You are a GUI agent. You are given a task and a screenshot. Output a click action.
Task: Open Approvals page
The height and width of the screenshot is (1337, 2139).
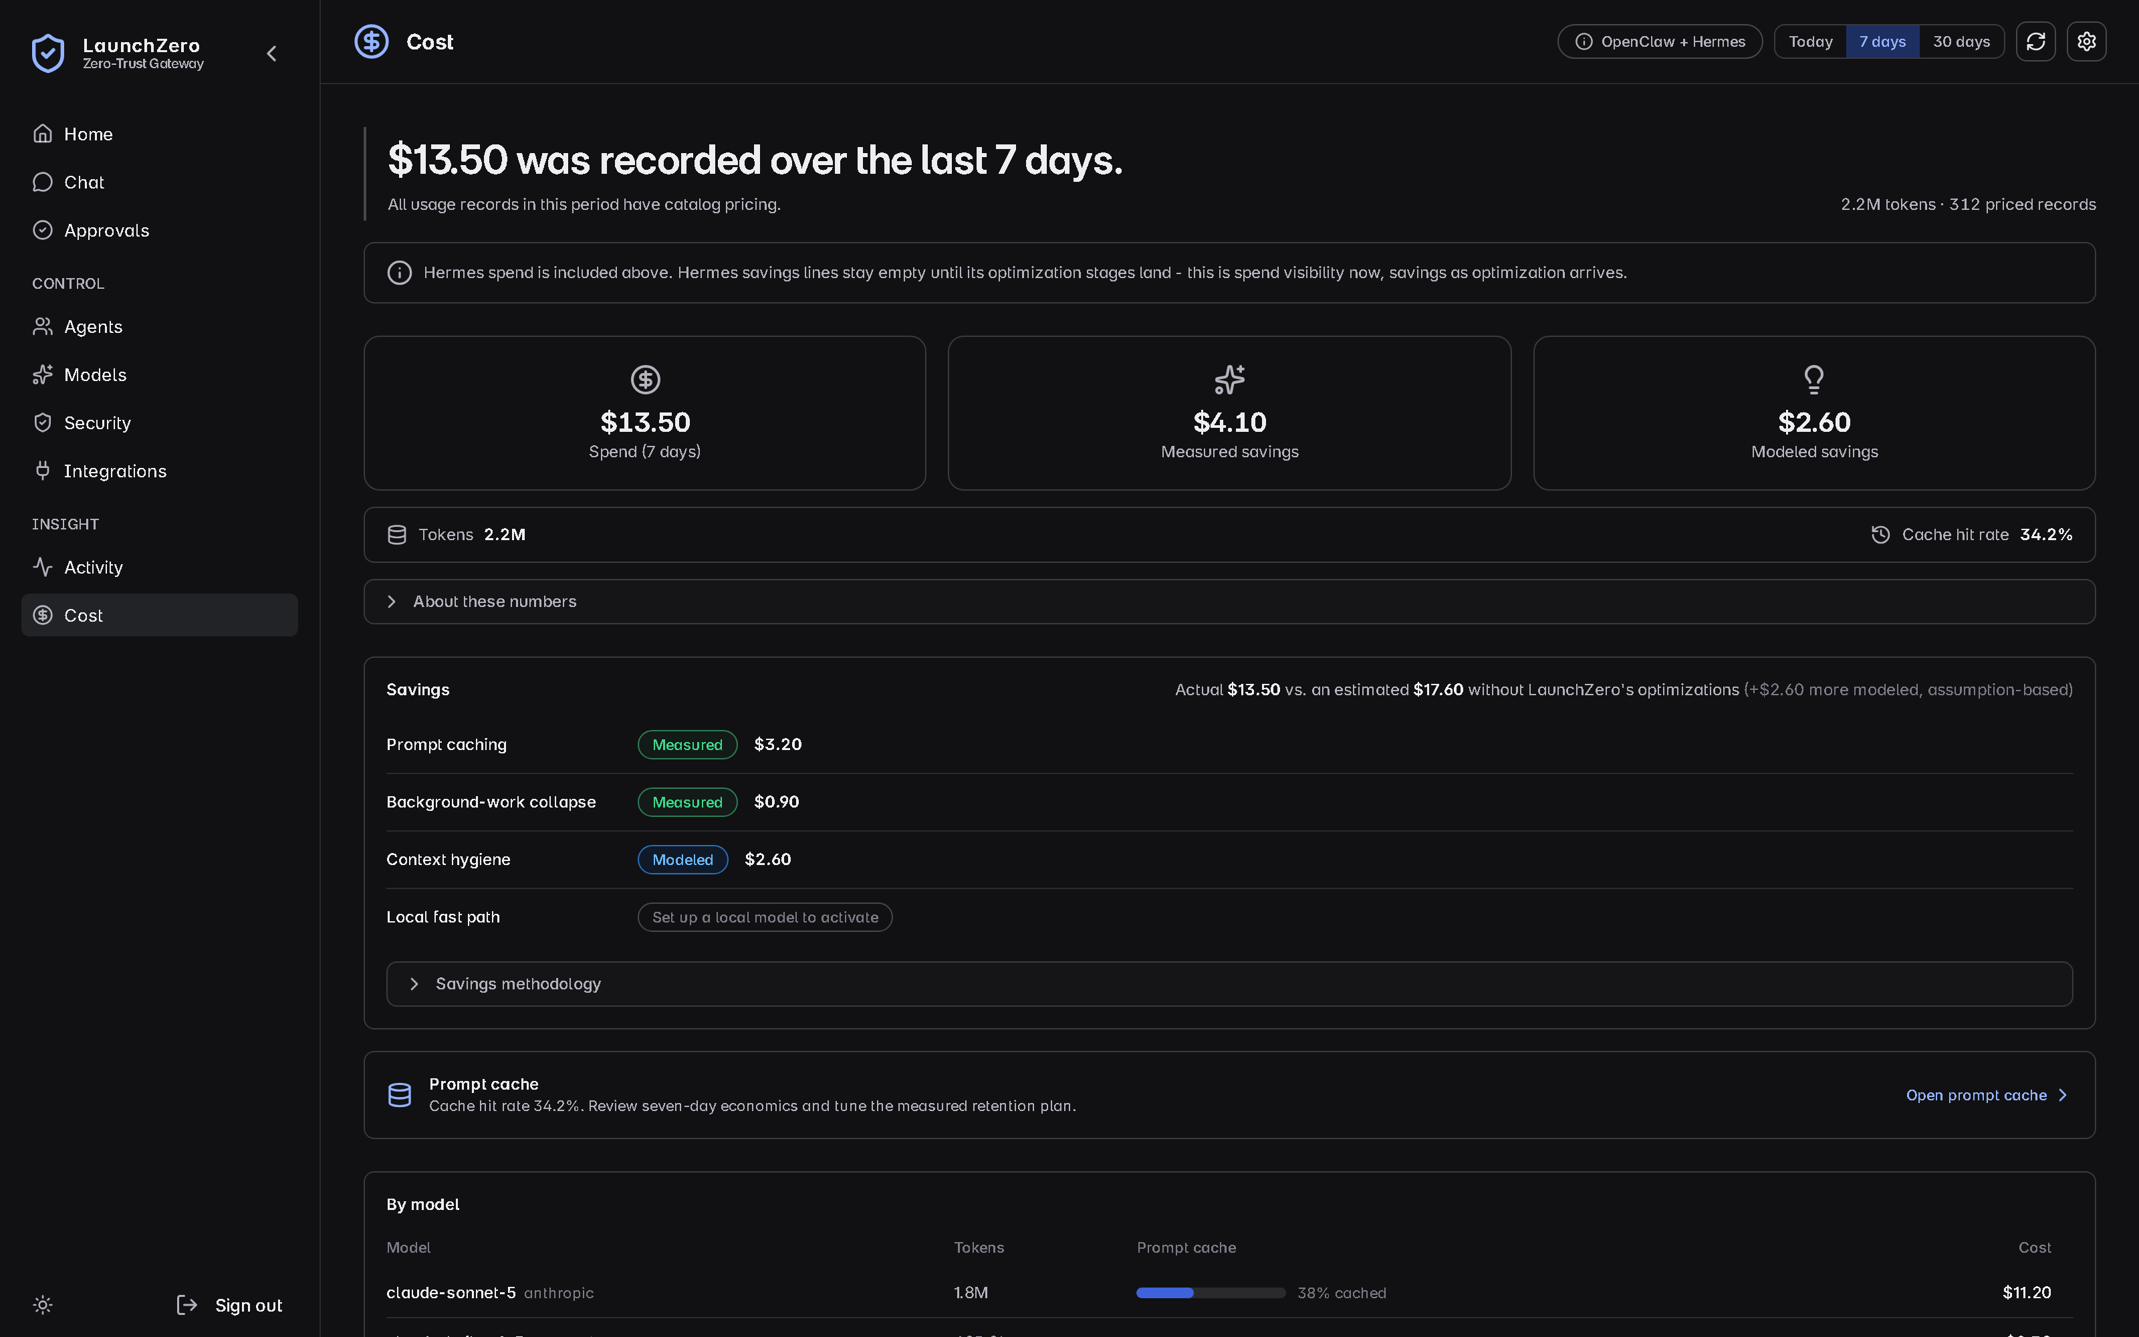tap(159, 230)
